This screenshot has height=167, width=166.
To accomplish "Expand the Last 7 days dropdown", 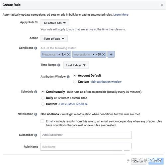I will (x=76, y=65).
